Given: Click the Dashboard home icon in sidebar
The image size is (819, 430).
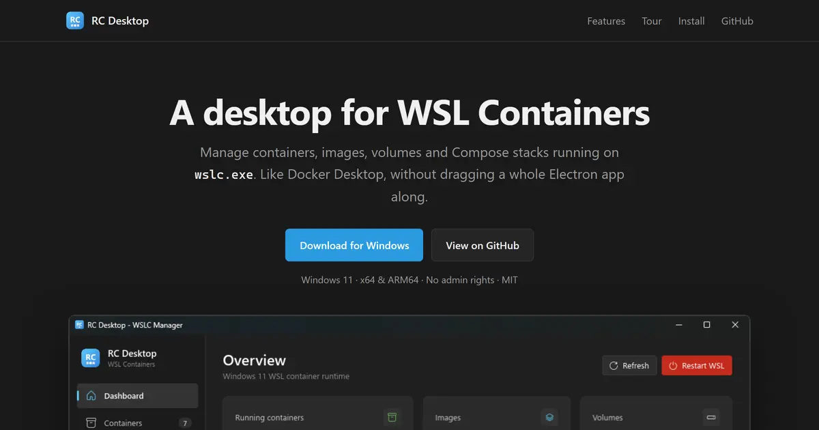Looking at the screenshot, I should tap(91, 395).
